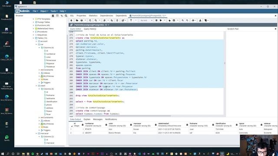Viewport: 278px width, 156px height.
Task: Switch to the Notifications tab
Action: (x=111, y=120)
